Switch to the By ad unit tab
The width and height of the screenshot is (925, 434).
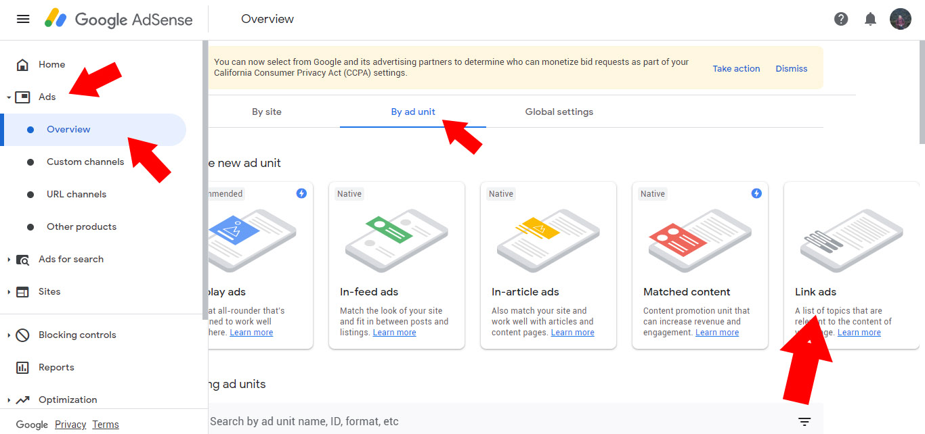413,112
